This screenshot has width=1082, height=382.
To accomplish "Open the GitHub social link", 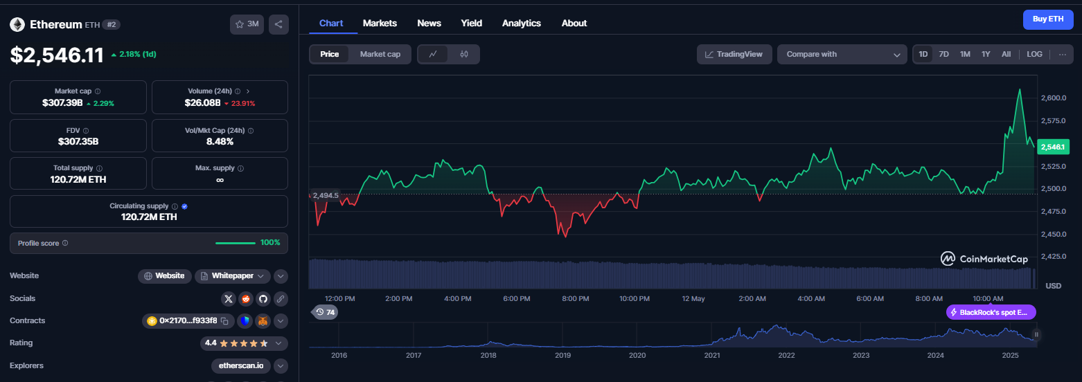I will (263, 299).
